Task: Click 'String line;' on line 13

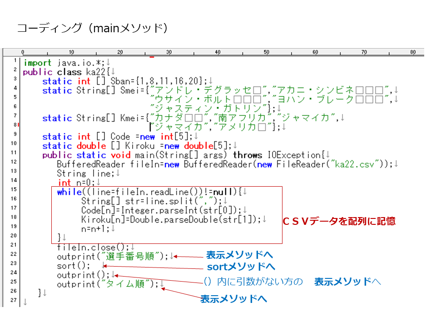Action: pyautogui.click(x=86, y=173)
